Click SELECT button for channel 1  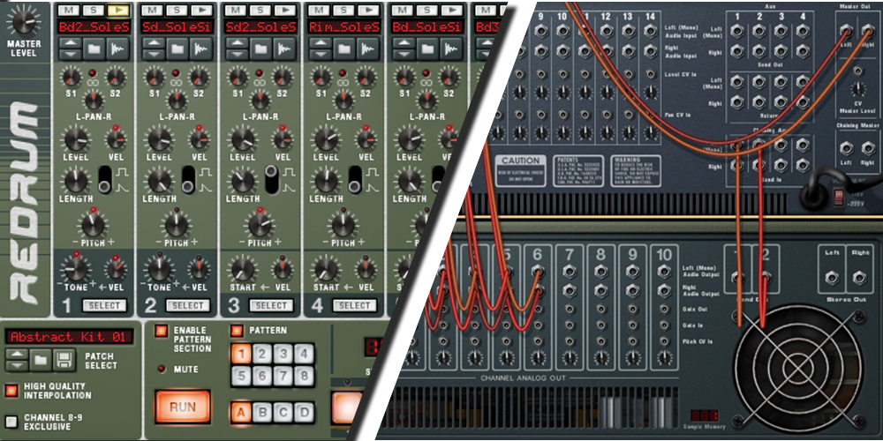[104, 305]
